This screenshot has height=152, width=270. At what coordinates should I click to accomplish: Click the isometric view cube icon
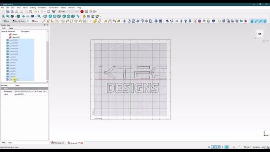pos(45,16)
